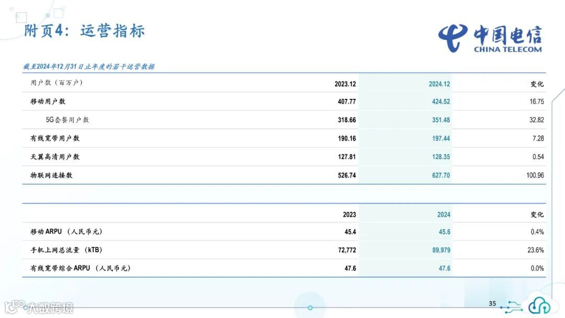This screenshot has height=318, width=565.
Task: Click the value 407.77
Action: pos(347,101)
